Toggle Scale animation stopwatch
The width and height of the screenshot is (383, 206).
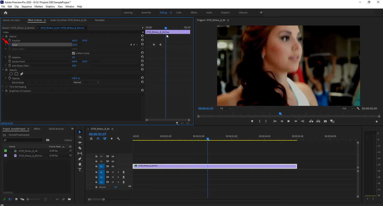tap(10, 45)
